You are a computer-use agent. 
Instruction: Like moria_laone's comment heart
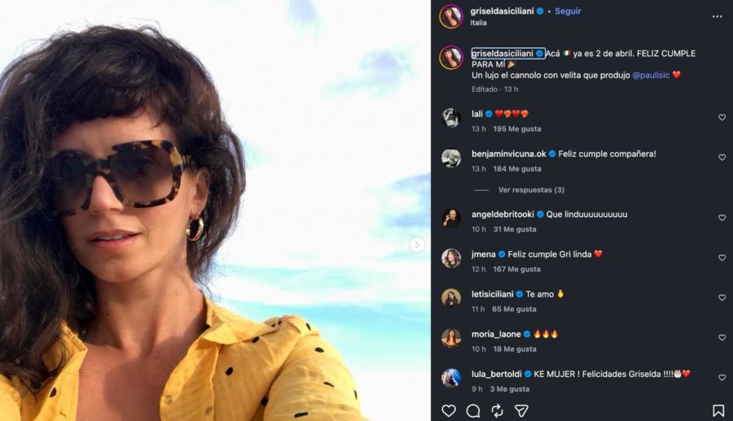coord(722,338)
